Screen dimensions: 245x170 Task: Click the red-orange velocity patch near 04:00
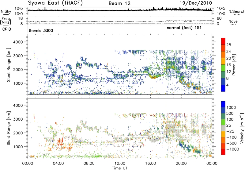pyautogui.click(x=60, y=142)
